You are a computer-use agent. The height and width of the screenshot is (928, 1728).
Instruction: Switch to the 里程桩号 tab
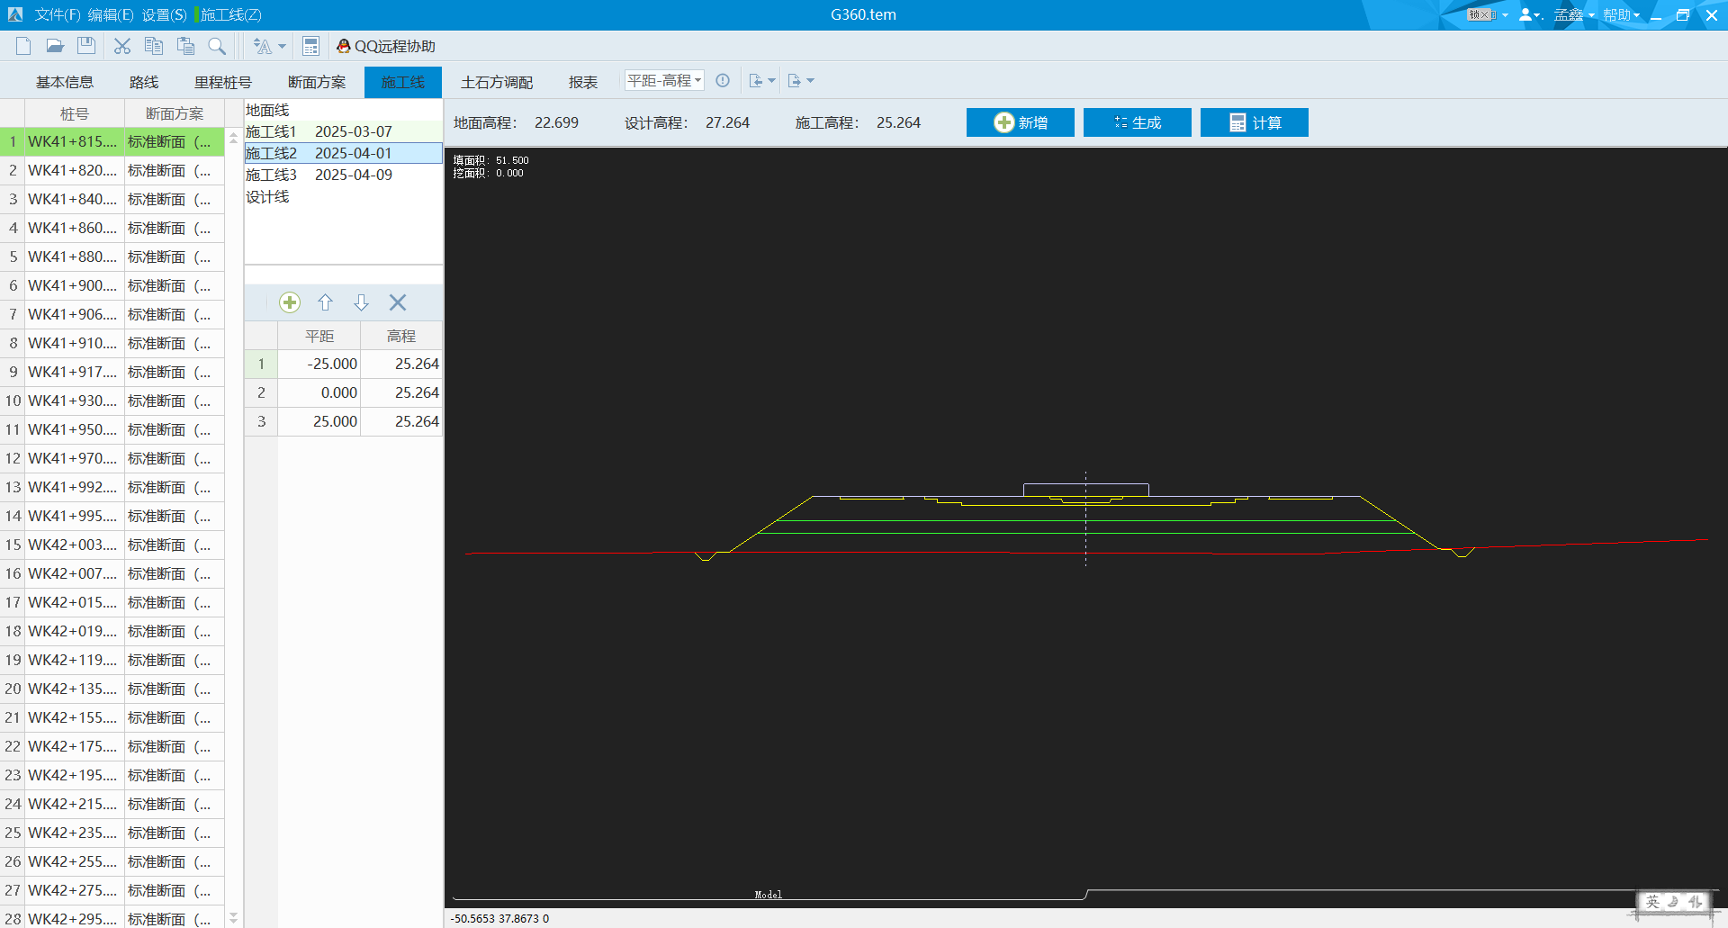pyautogui.click(x=223, y=82)
